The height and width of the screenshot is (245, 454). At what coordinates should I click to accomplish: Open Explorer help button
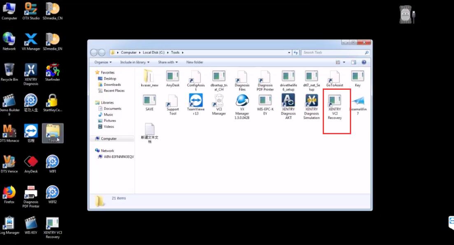[x=364, y=62]
